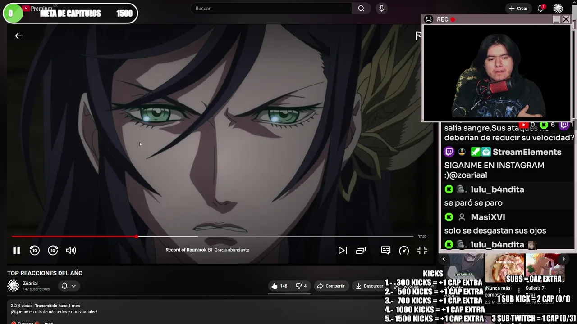
Task: Click '2.3 K vistas' view count text
Action: (22, 306)
